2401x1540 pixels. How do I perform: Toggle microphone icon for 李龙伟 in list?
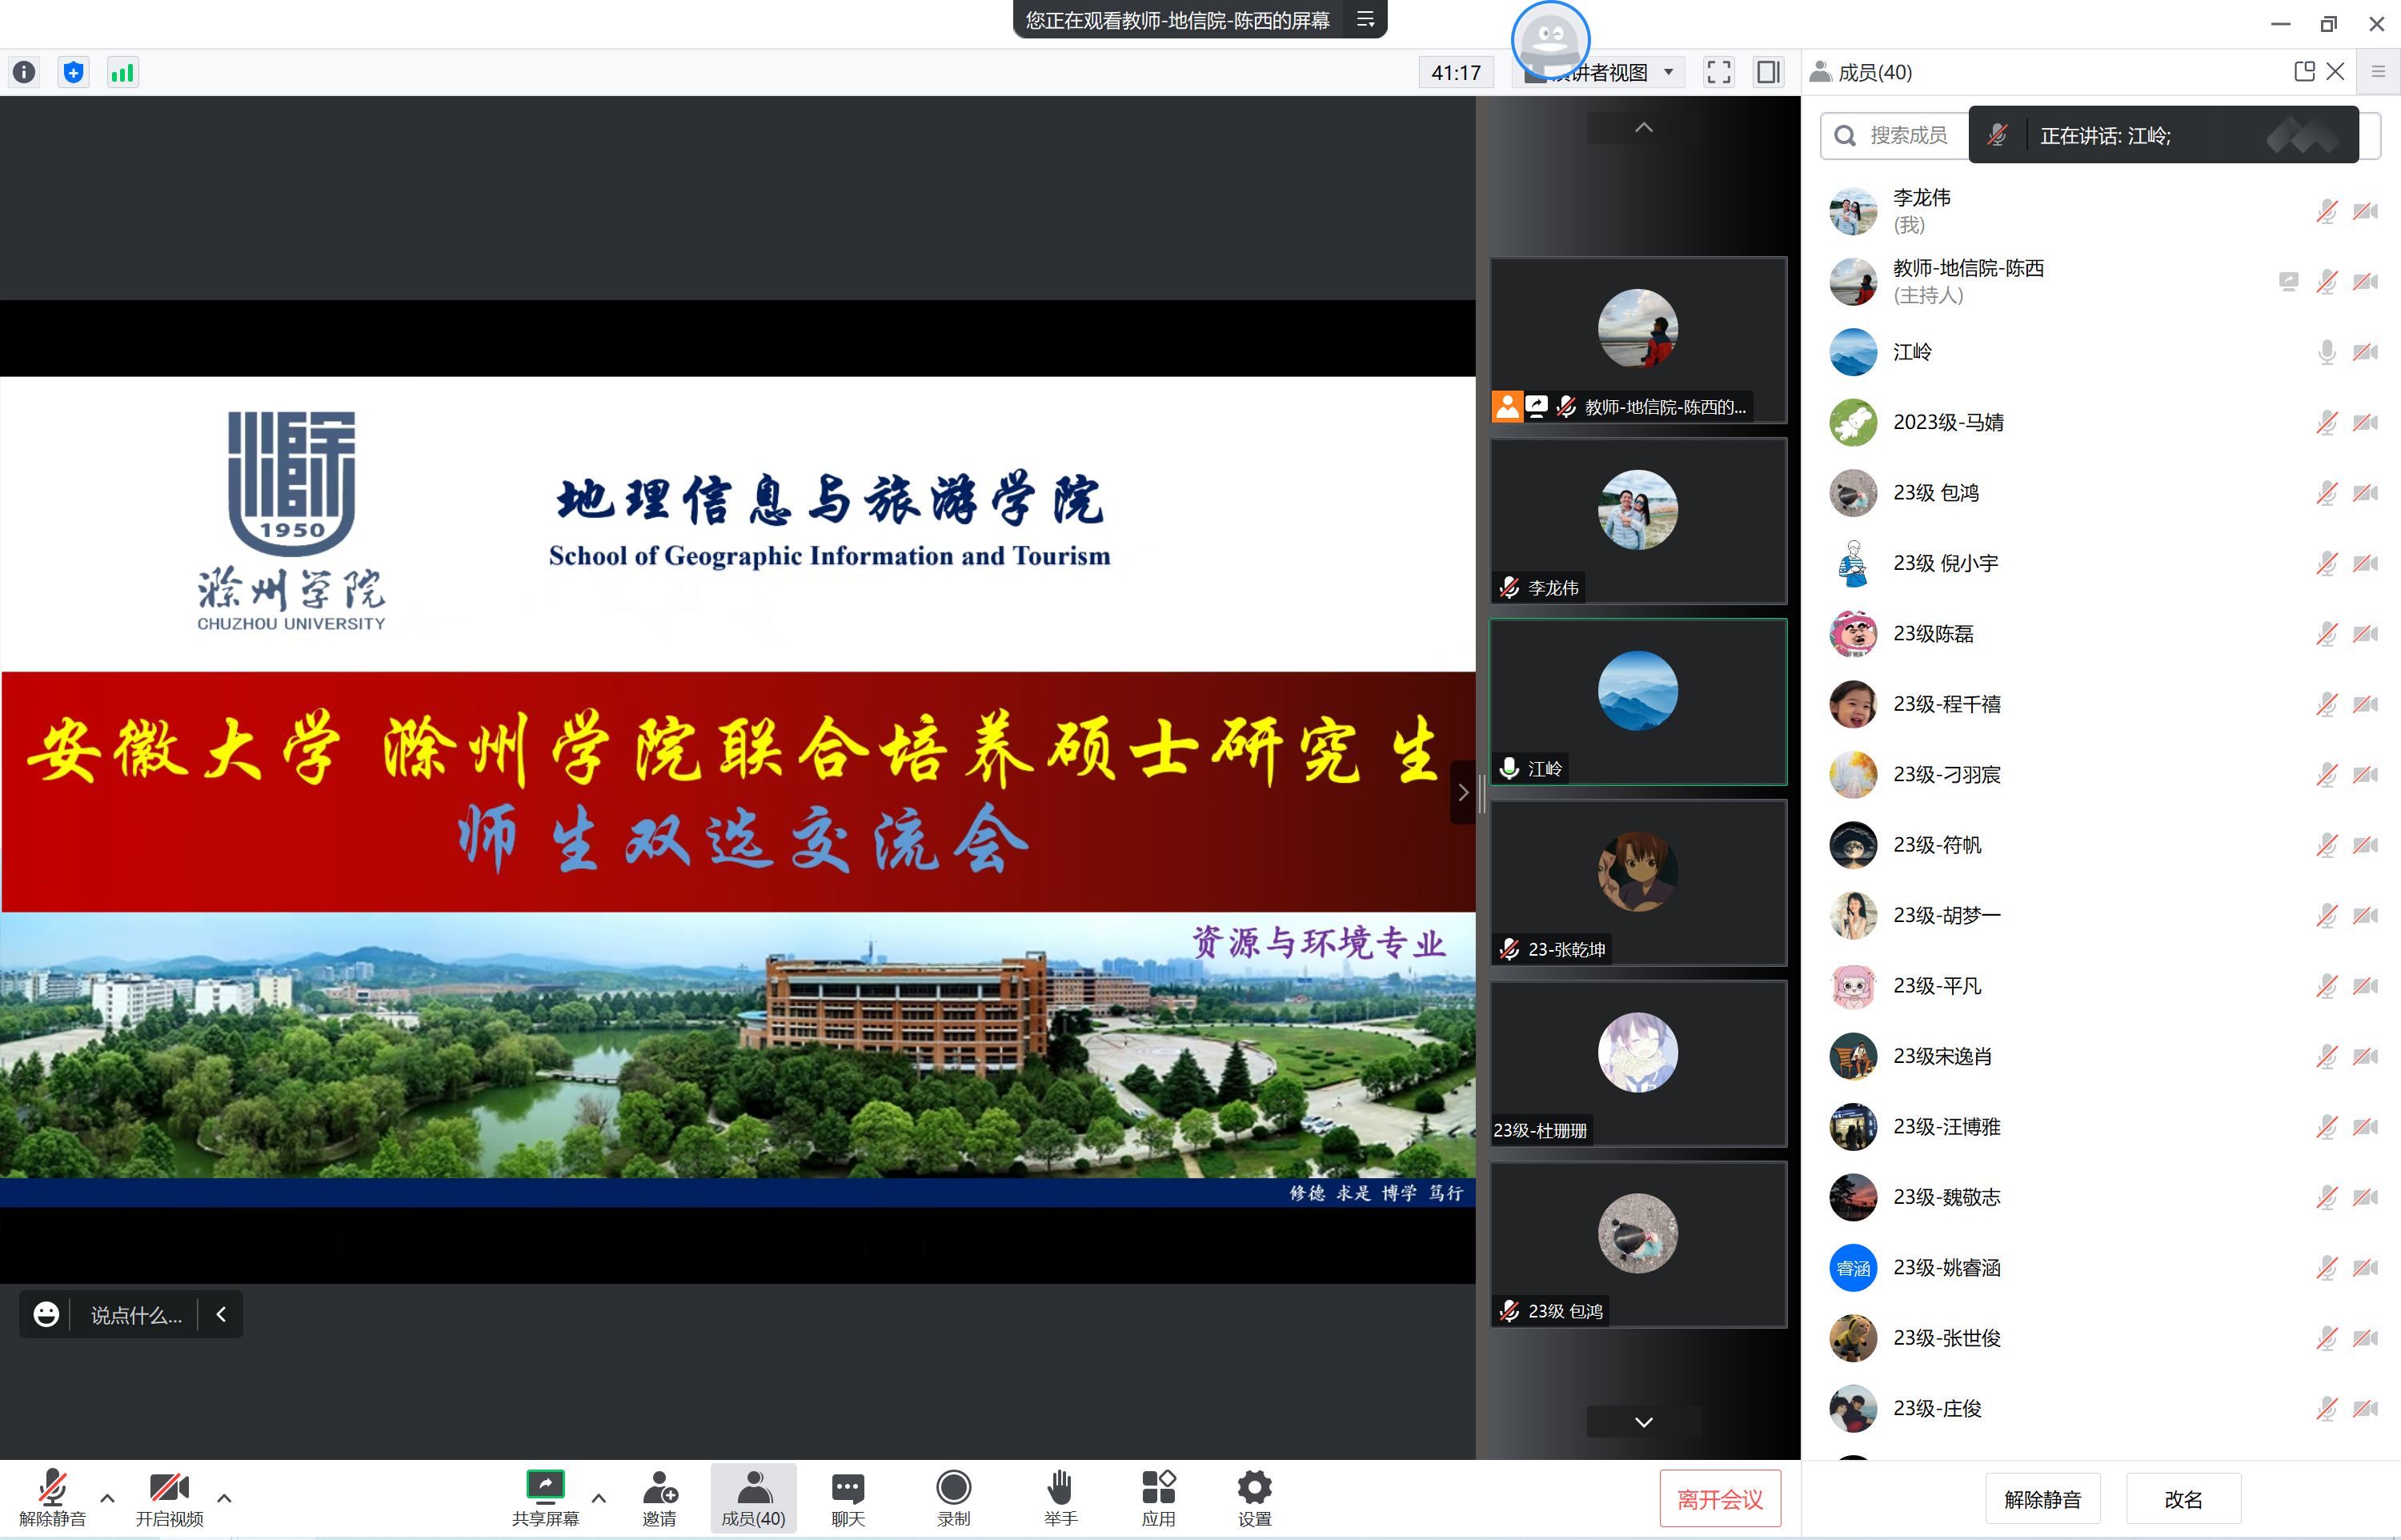(2326, 211)
